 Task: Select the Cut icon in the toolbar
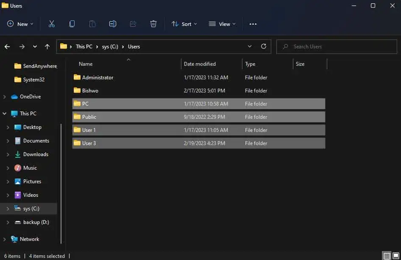pyautogui.click(x=52, y=24)
